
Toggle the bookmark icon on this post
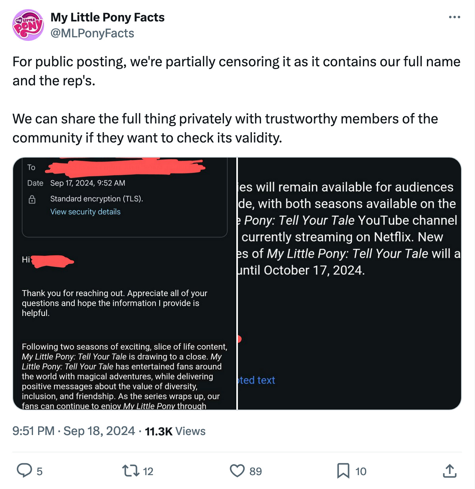point(343,471)
